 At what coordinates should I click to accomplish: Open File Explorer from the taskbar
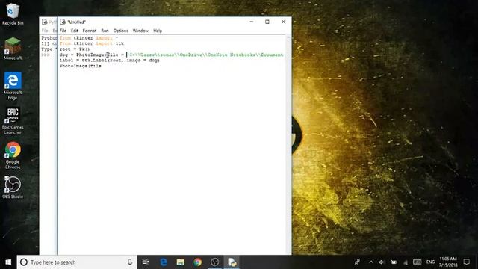(181, 262)
